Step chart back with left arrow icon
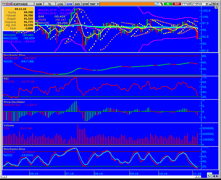The height and width of the screenshot is (180, 221). [214, 176]
